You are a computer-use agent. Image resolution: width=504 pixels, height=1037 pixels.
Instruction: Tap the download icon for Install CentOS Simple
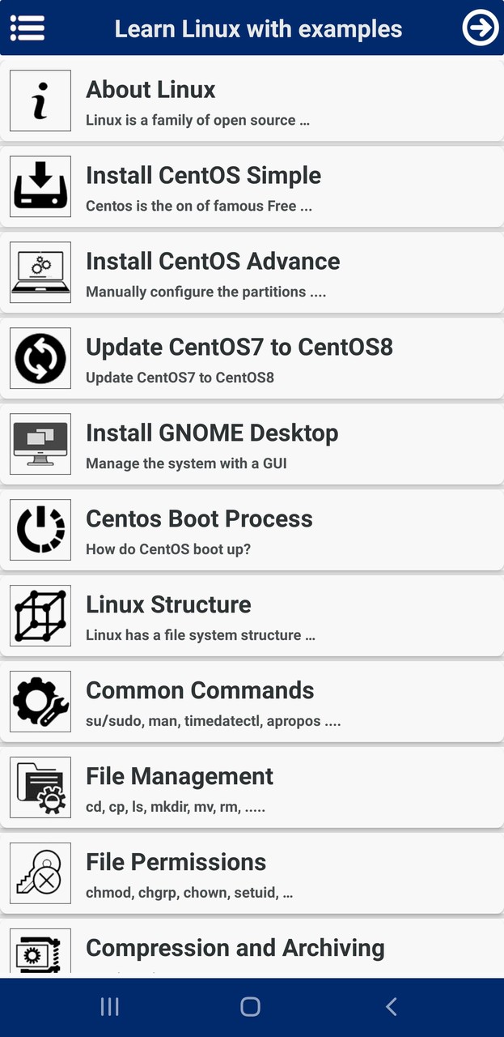[40, 186]
